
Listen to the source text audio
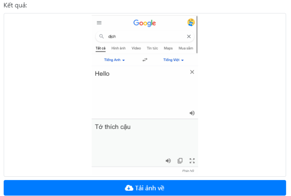tap(192, 113)
